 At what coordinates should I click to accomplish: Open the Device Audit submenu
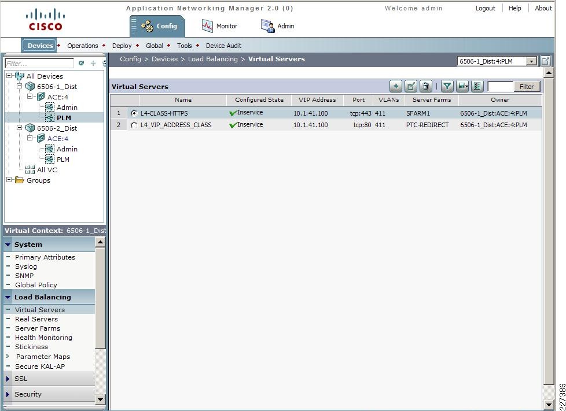click(x=223, y=46)
